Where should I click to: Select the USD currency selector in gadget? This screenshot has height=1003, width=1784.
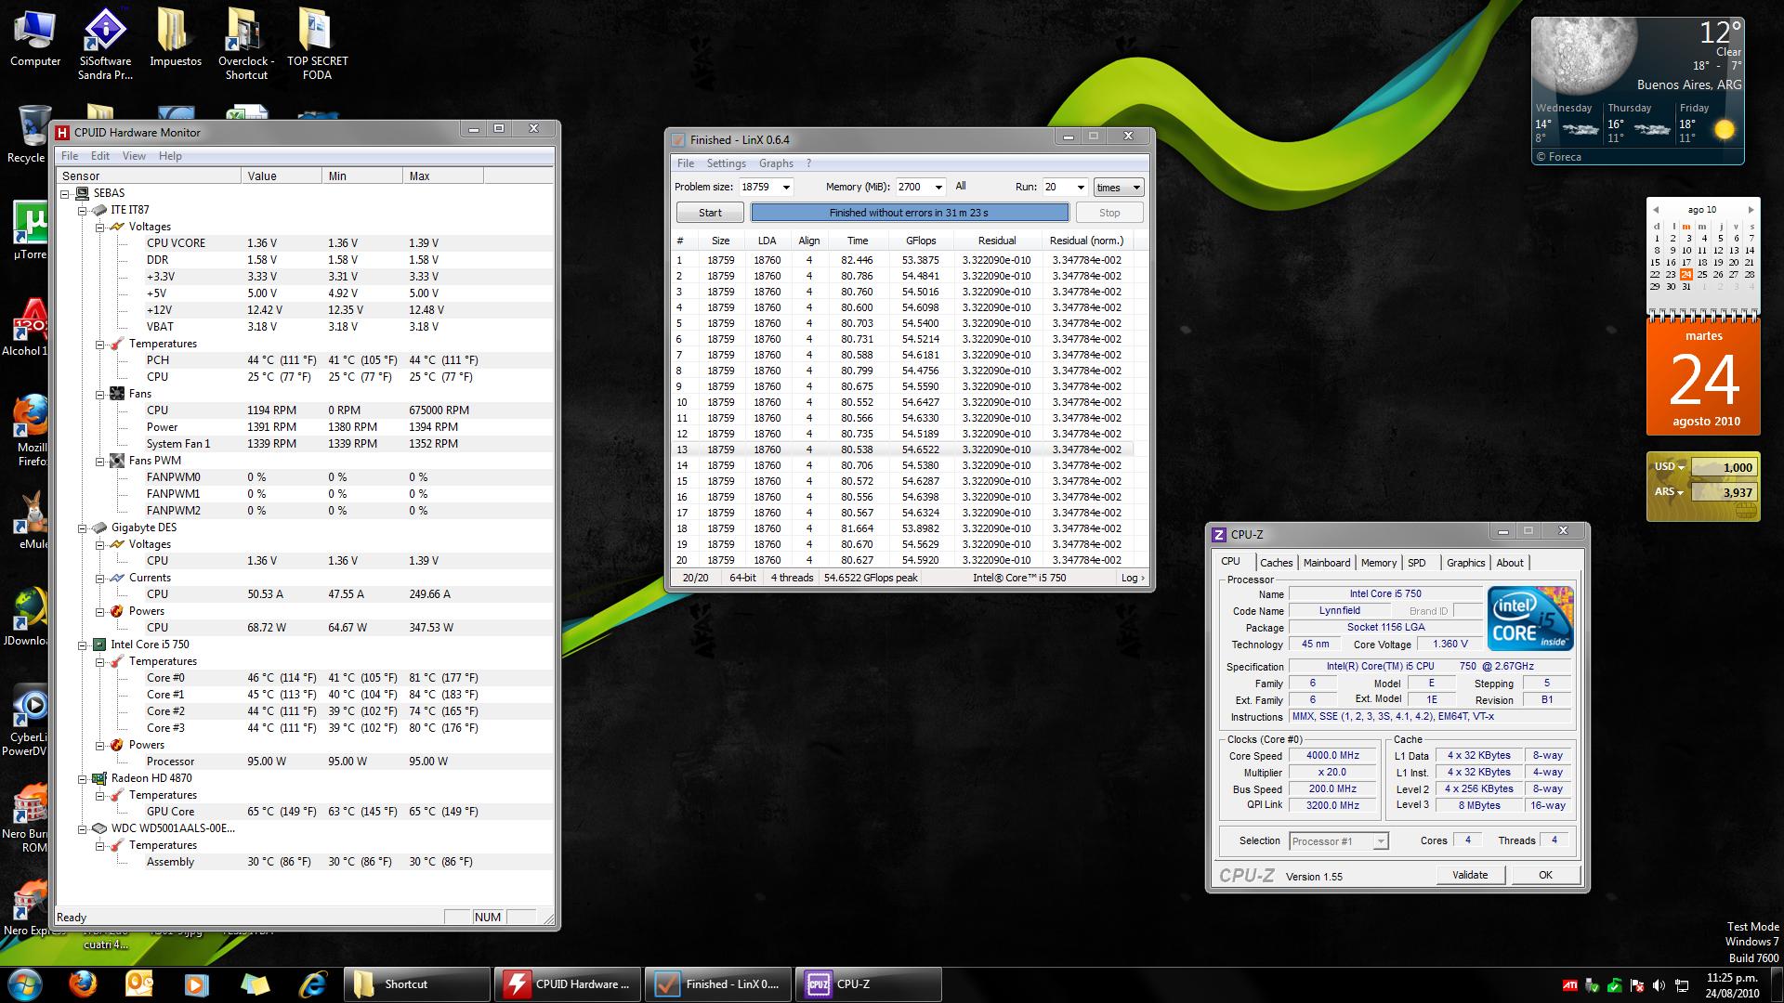pyautogui.click(x=1669, y=467)
